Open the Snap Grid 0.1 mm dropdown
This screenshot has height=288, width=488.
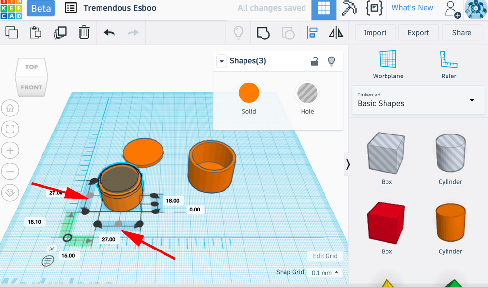click(x=325, y=273)
